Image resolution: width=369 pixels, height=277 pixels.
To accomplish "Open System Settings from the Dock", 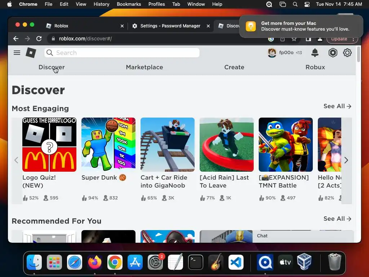I will (155, 262).
